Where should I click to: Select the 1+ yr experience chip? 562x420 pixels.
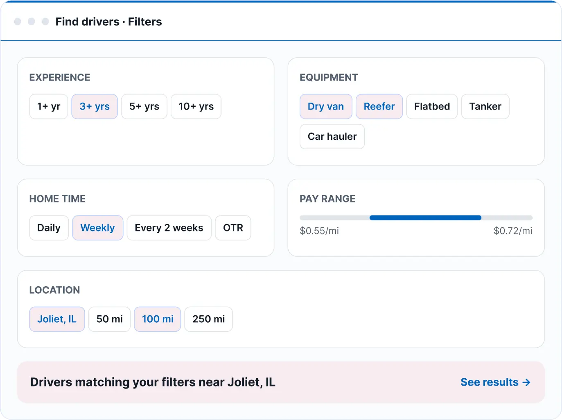click(x=49, y=107)
